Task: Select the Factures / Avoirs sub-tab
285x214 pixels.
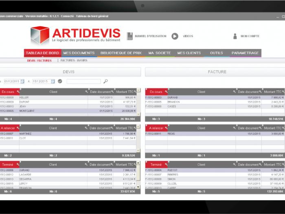Action: tap(74, 60)
